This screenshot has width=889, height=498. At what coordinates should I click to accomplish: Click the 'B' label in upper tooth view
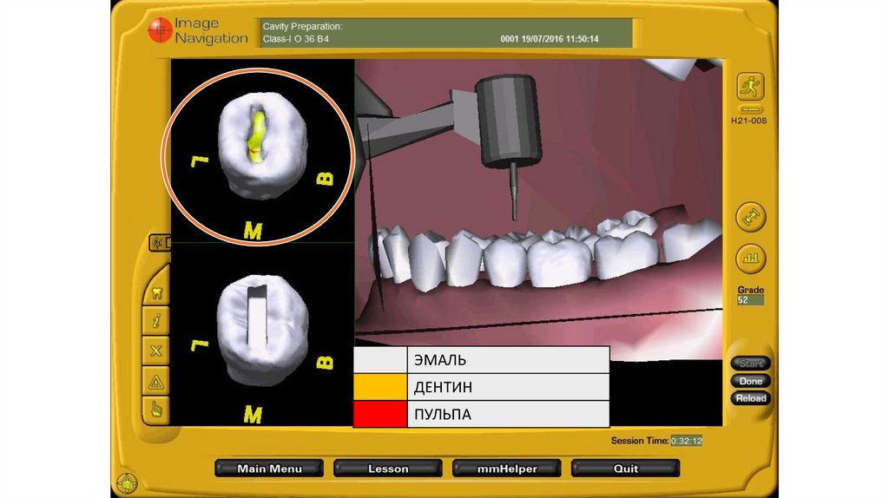(325, 179)
